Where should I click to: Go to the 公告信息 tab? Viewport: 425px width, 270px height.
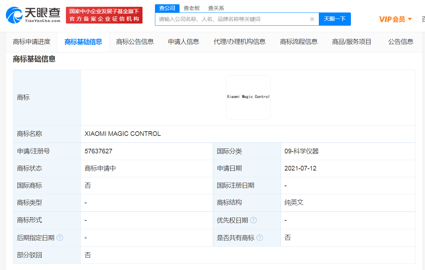[401, 42]
